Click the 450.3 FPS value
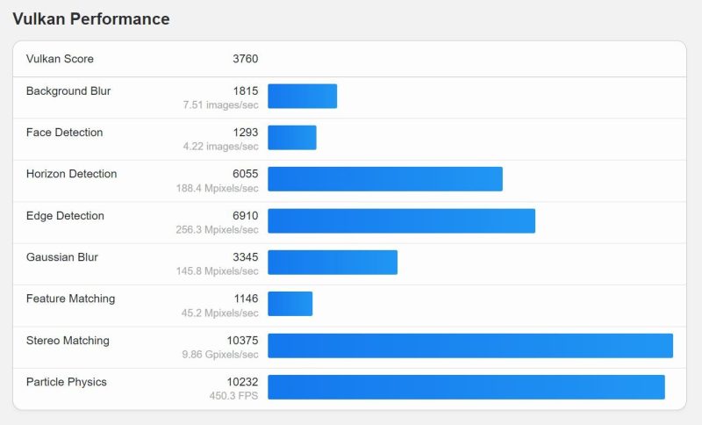The image size is (702, 425). pos(235,396)
